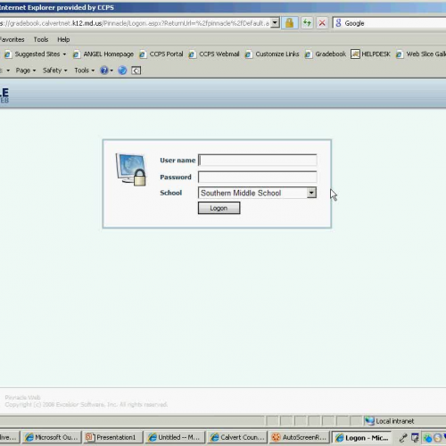Click the red Stop X icon
The image size is (446, 446).
coord(322,23)
